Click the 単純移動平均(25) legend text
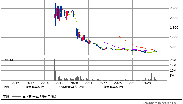This screenshot has height=104, width=183. pyautogui.click(x=71, y=87)
